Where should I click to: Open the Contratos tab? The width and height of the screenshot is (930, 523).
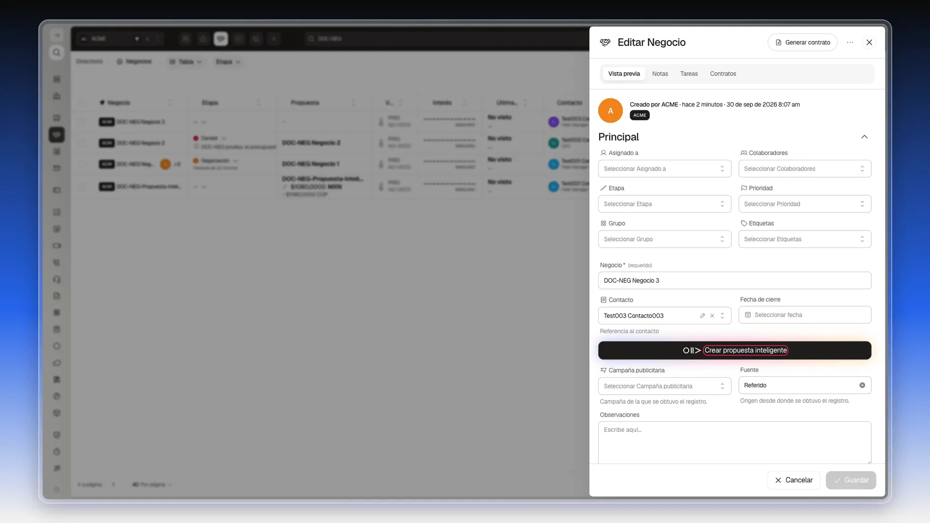tap(723, 74)
